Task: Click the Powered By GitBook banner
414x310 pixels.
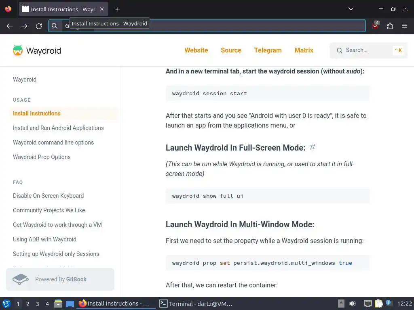Action: coord(60,279)
